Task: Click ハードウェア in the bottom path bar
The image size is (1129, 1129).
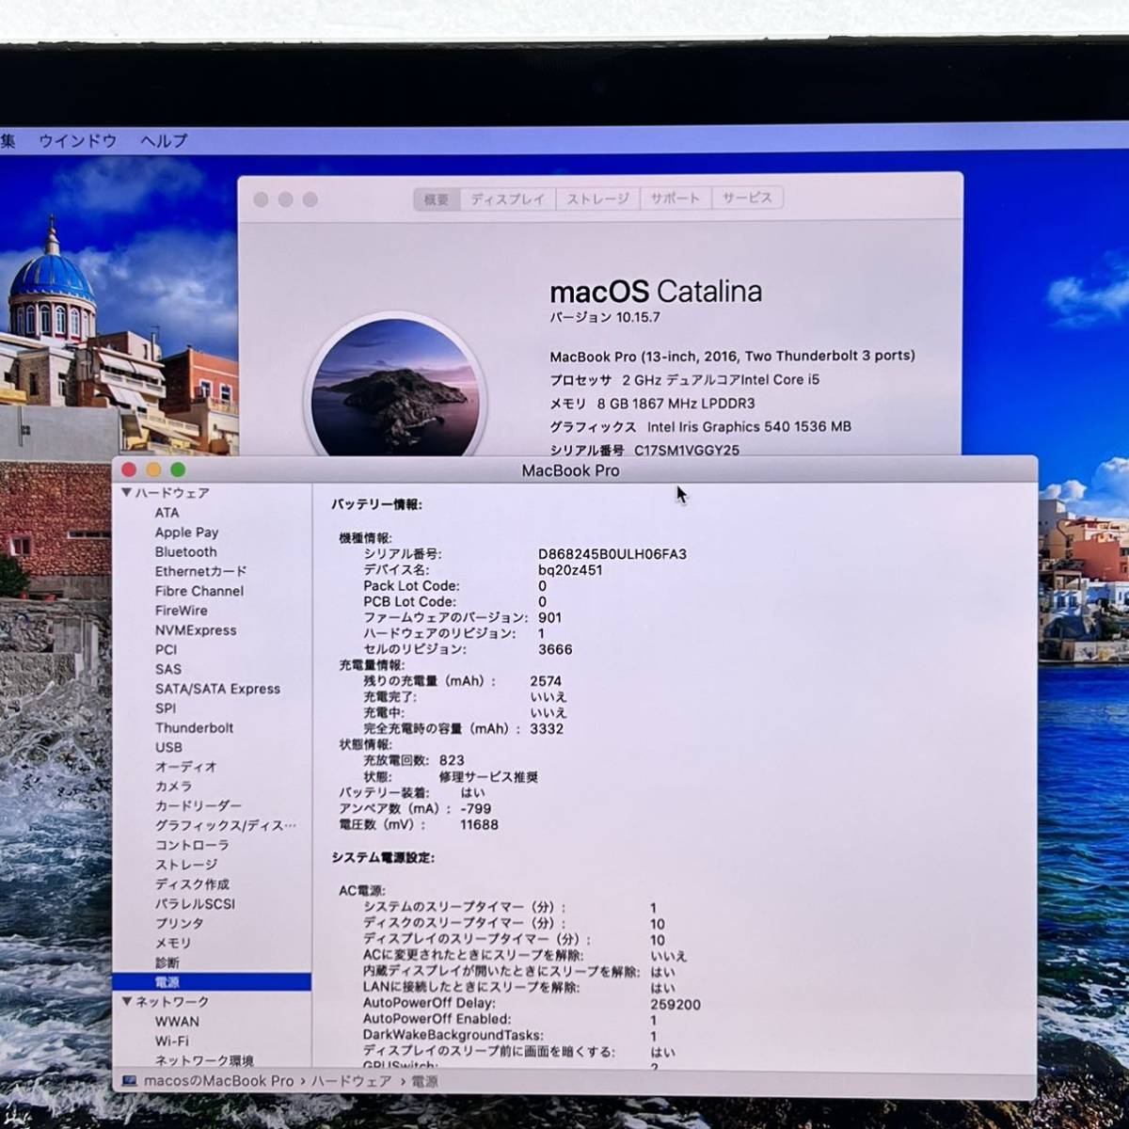Action: pyautogui.click(x=351, y=1082)
